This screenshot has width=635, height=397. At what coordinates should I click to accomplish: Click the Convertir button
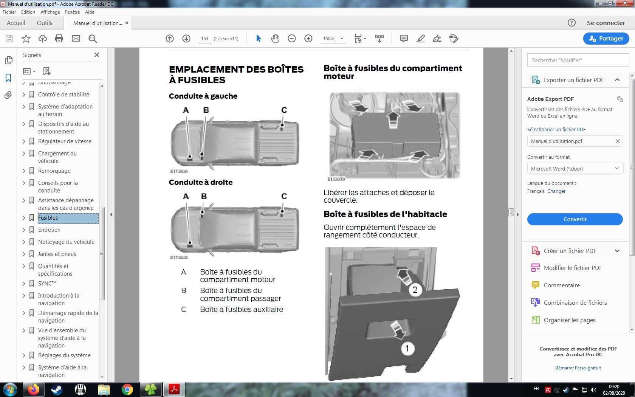coord(575,219)
